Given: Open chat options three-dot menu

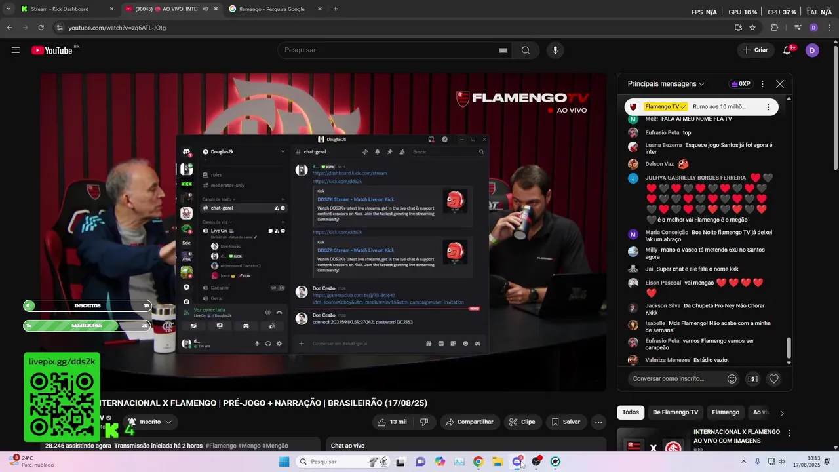Looking at the screenshot, I should tap(762, 84).
